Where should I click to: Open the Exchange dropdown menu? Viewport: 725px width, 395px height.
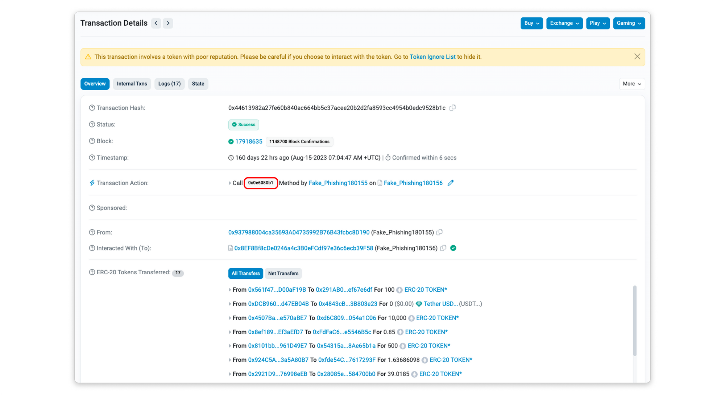tap(564, 23)
